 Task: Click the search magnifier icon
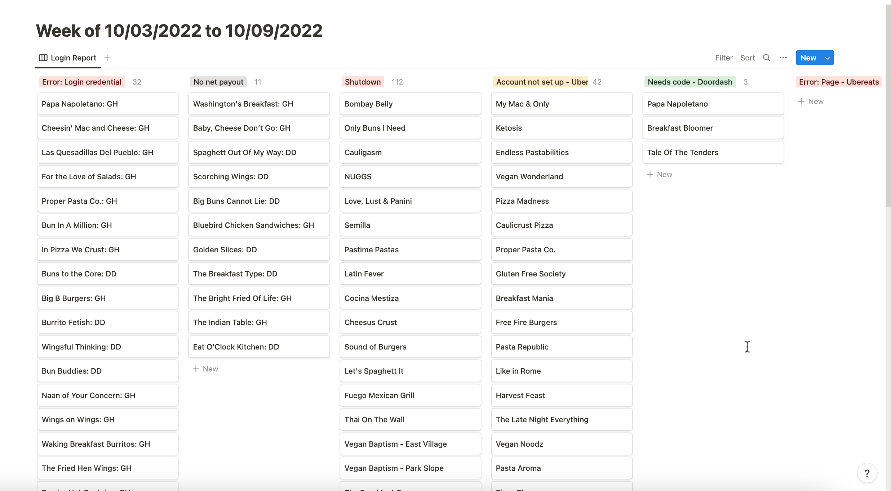pos(767,58)
